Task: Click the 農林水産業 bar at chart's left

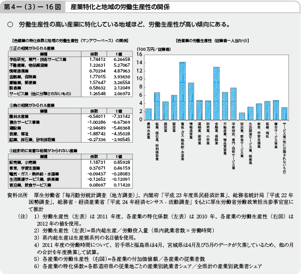Action: tap(148, 114)
